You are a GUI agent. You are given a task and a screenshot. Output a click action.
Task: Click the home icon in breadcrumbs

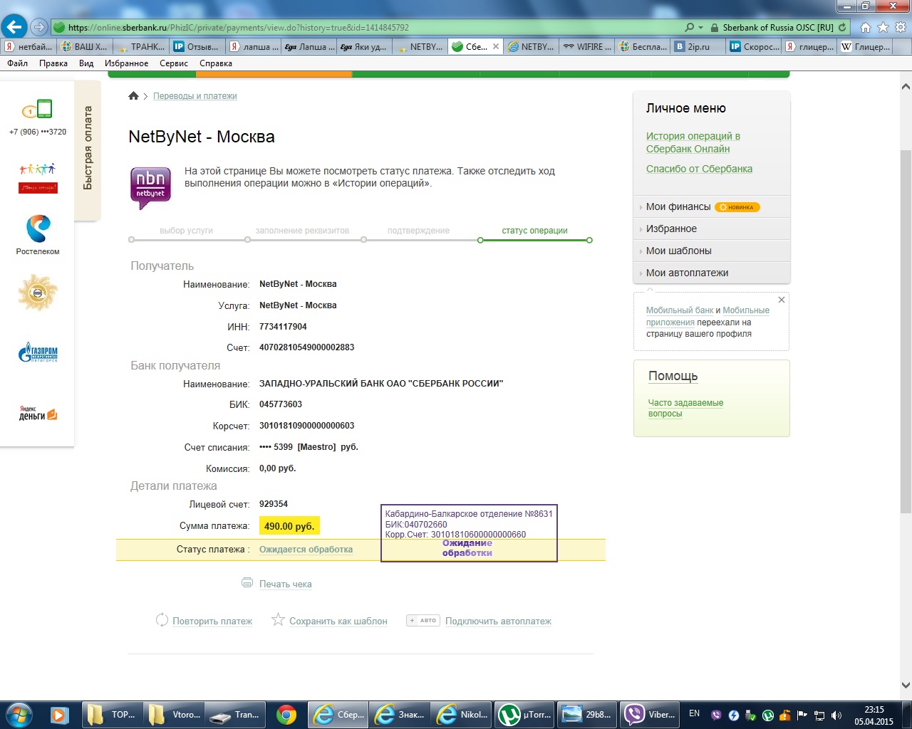(x=133, y=96)
